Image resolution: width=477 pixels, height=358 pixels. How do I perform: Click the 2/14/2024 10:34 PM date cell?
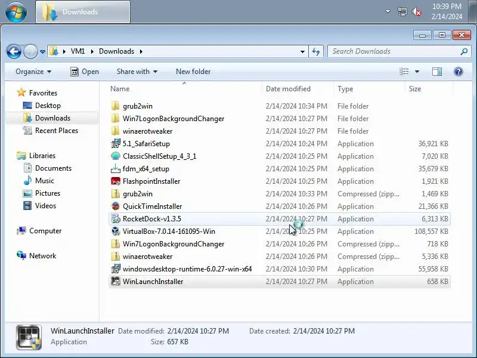pyautogui.click(x=296, y=106)
